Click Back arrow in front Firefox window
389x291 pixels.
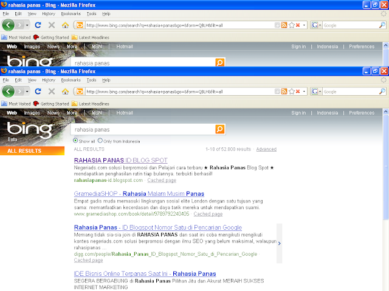[8, 92]
